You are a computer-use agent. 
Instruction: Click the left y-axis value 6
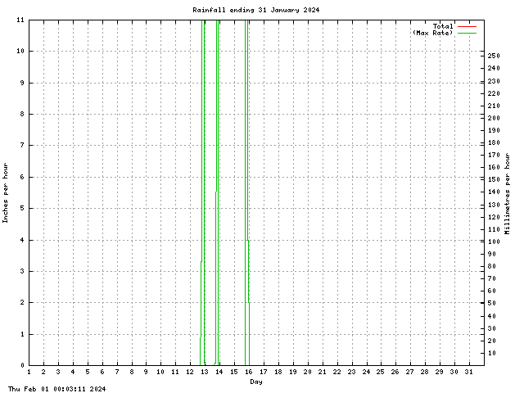[x=22, y=177]
